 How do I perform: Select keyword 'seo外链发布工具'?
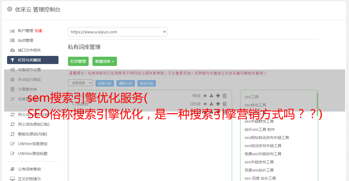259,162
